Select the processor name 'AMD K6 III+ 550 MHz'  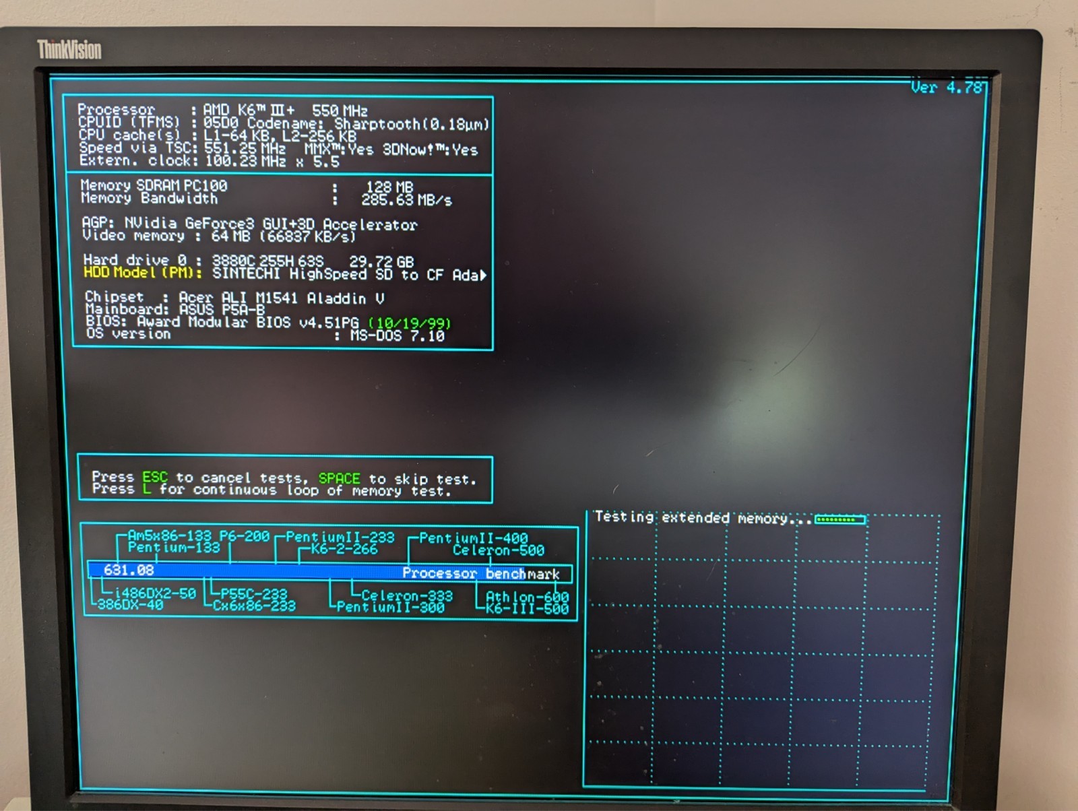tap(286, 110)
